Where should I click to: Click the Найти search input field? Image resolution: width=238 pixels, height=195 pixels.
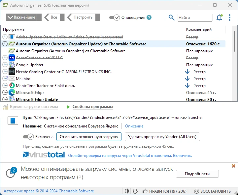click(195, 18)
